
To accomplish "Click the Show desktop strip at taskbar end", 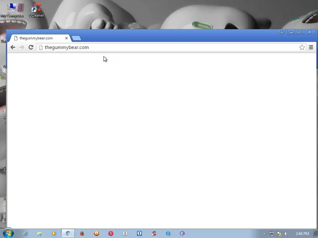I will click(x=316, y=234).
